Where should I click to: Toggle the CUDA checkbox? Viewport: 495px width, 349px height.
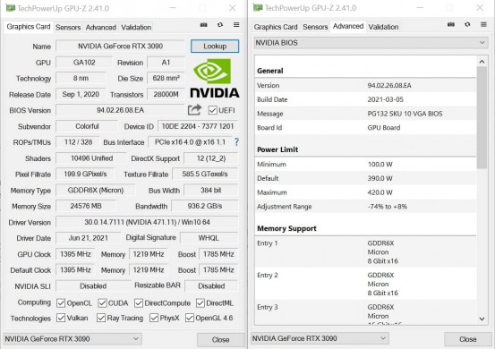(102, 303)
